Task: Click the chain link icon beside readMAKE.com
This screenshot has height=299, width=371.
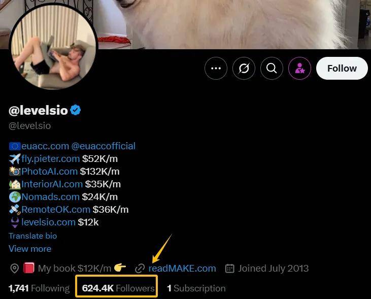Action: point(140,269)
